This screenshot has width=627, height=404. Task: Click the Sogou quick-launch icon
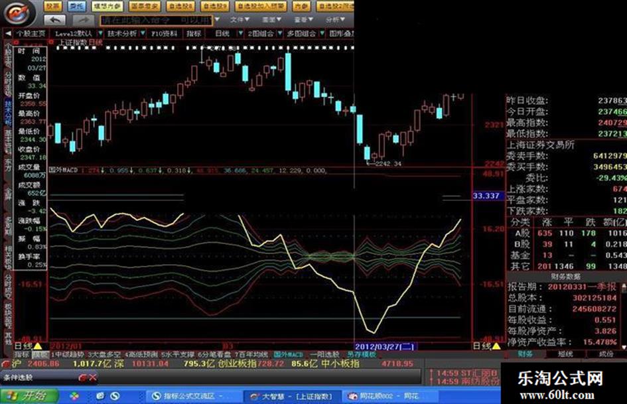coord(115,396)
